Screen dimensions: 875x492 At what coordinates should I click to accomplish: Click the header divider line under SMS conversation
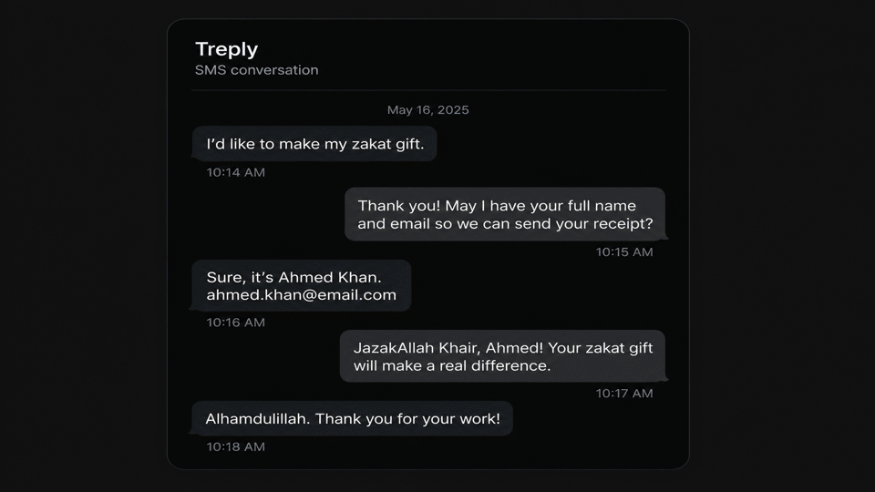coord(428,90)
